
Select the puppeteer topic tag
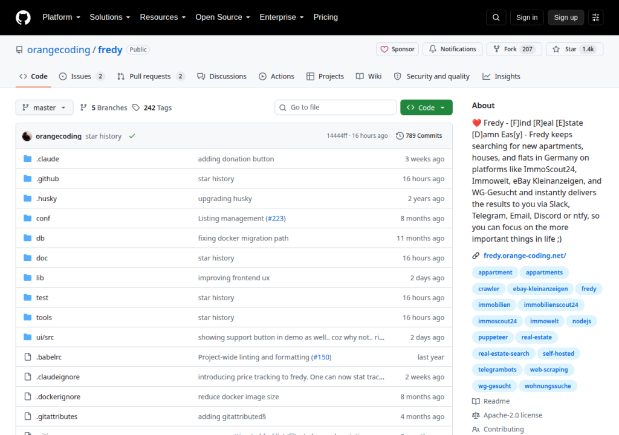tap(493, 337)
